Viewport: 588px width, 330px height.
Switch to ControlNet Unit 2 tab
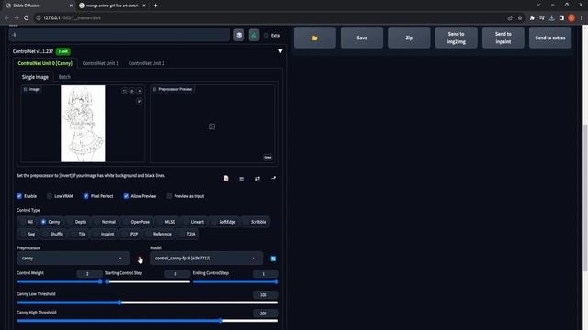[146, 63]
